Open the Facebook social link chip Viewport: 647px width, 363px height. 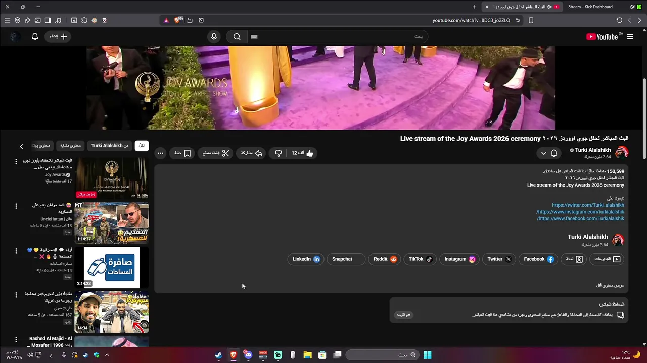[x=539, y=259]
